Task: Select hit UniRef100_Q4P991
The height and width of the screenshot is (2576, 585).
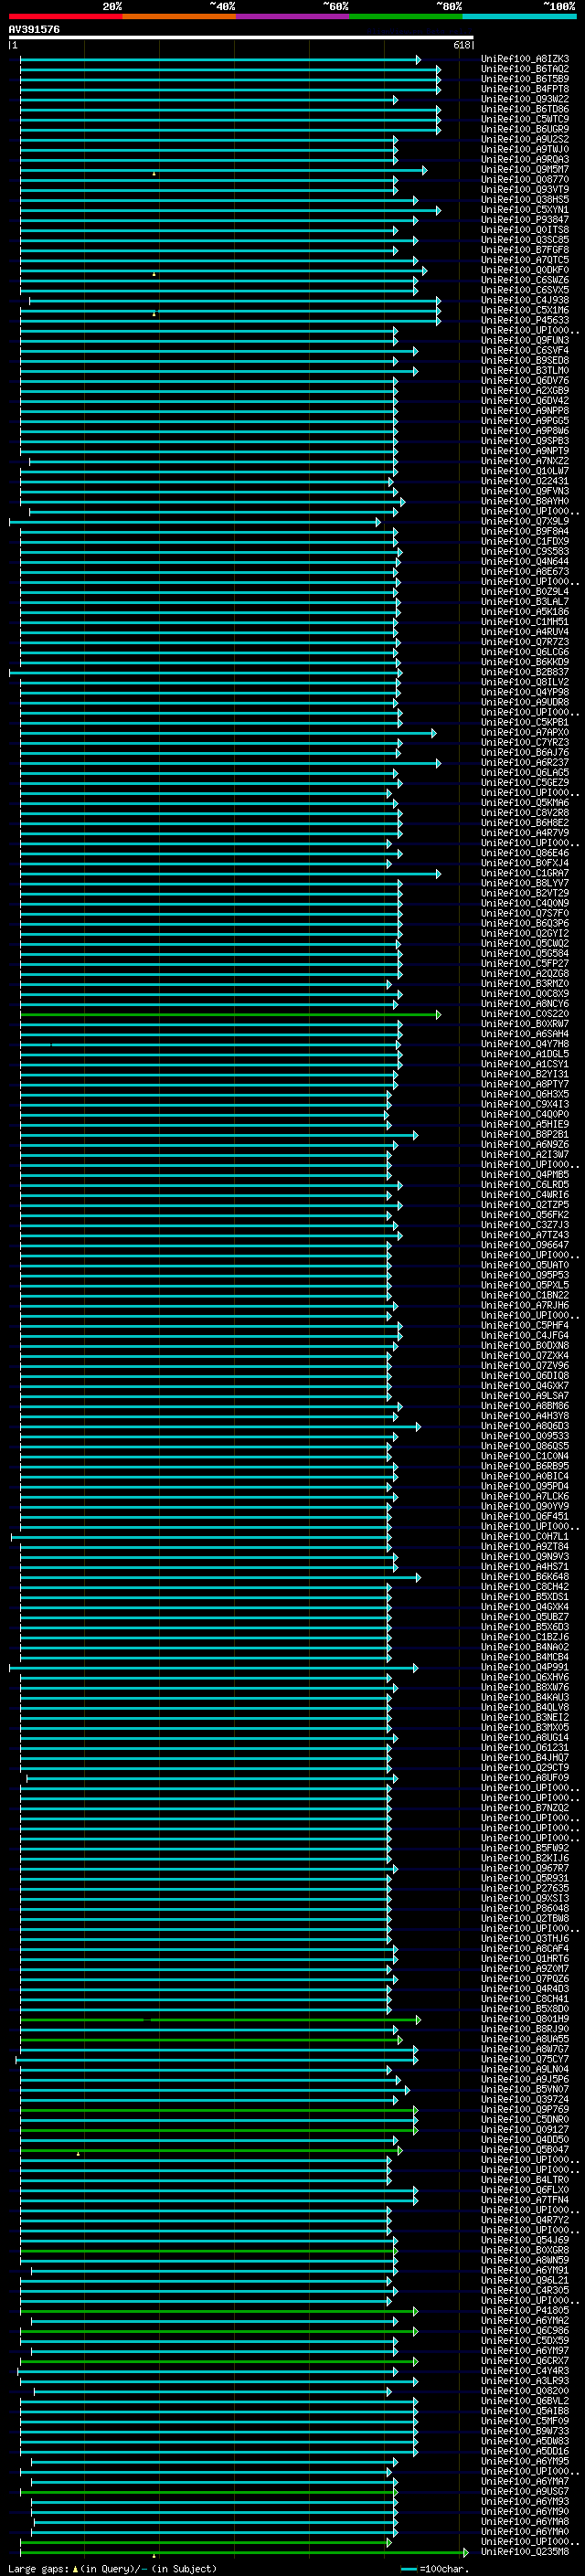Action: coord(524,1667)
